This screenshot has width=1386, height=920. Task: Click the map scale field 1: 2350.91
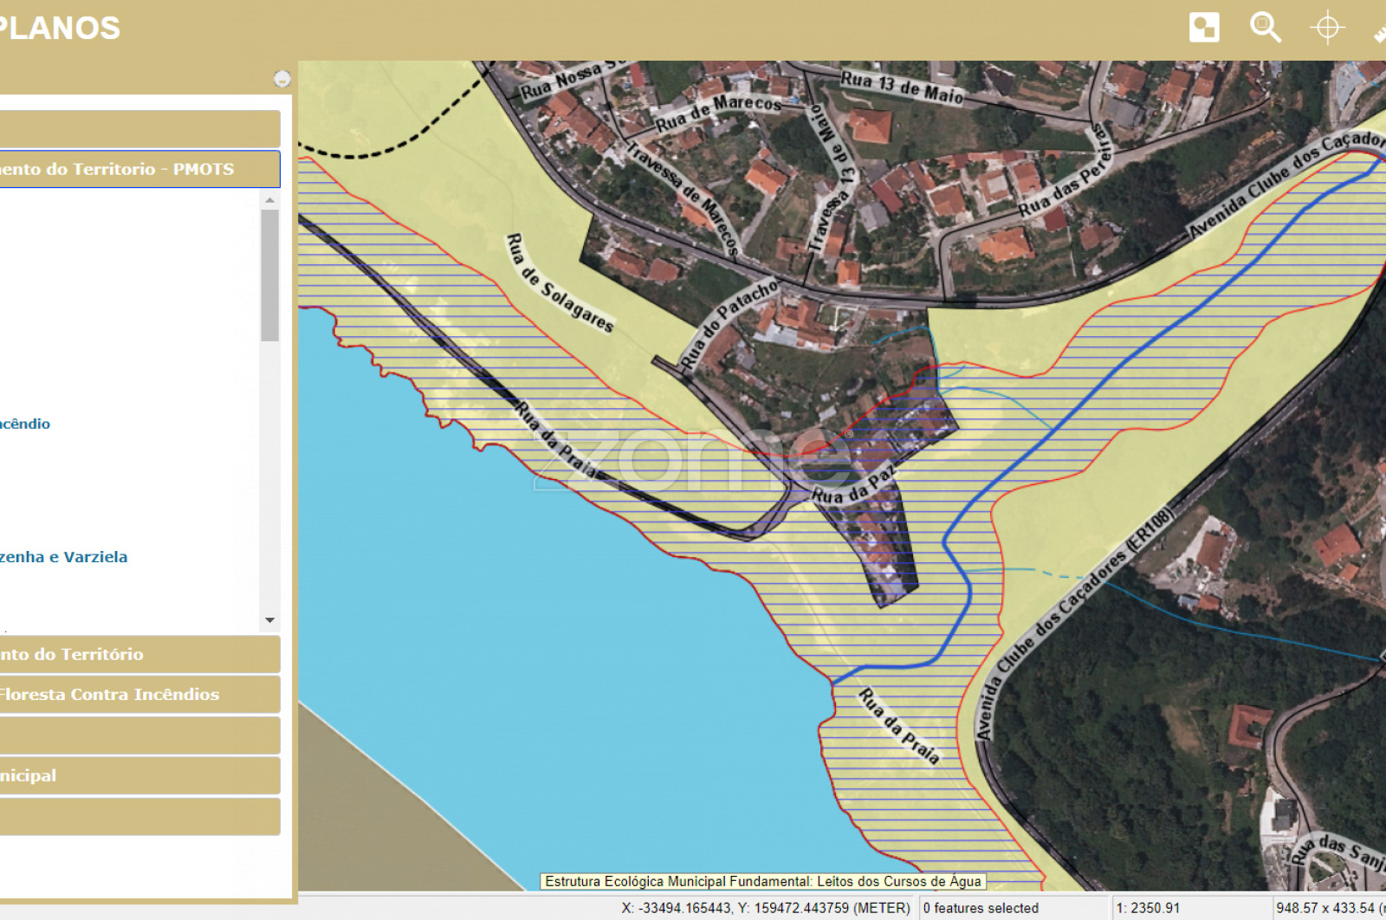click(x=1148, y=908)
